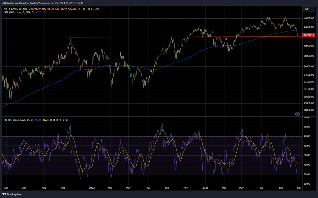The image size is (318, 198).
Task: Click the 70.00 level on the RSI scale
Action: [x=307, y=136]
